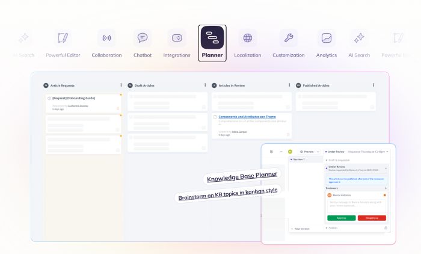
Task: Click the Chatbot speech bubble icon
Action: (143, 38)
